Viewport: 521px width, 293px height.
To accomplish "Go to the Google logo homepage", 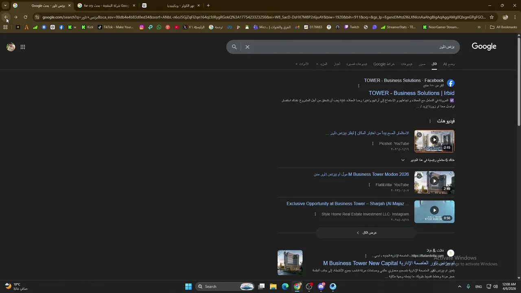I will pos(484,46).
